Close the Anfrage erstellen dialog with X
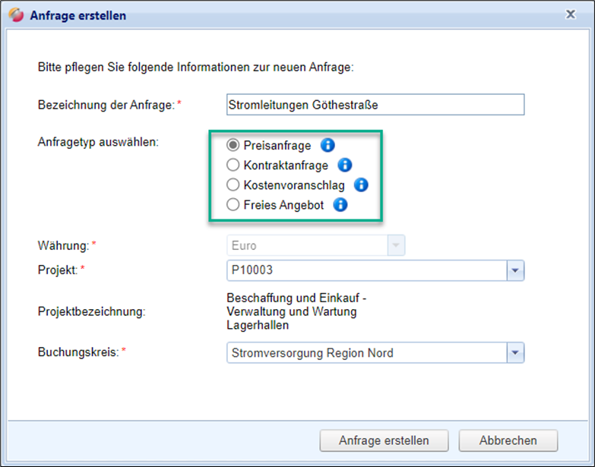The image size is (595, 467). click(570, 14)
